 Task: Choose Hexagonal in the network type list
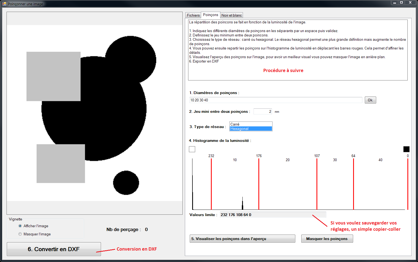tap(251, 129)
